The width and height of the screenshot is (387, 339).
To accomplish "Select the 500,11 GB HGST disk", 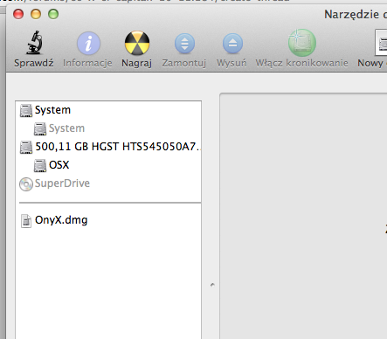I will pos(108,147).
